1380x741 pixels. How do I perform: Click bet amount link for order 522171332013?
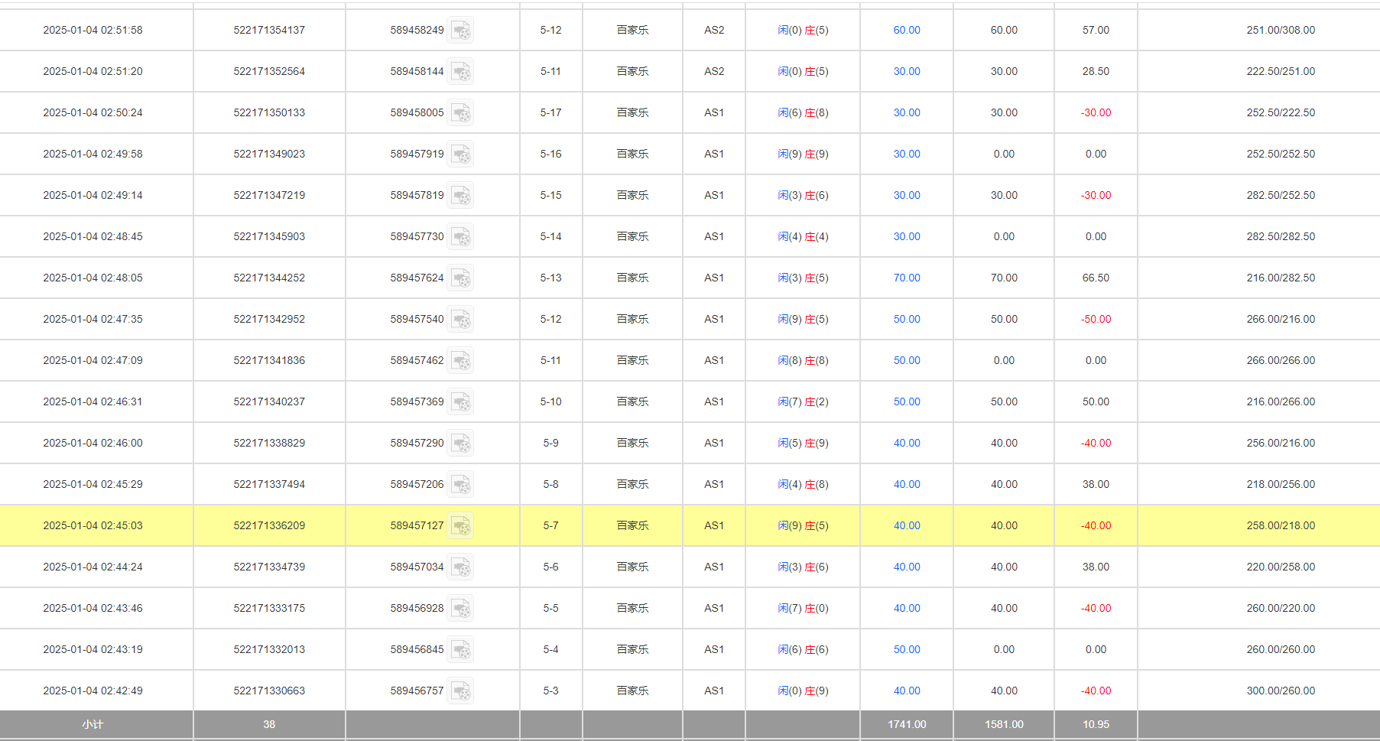907,650
